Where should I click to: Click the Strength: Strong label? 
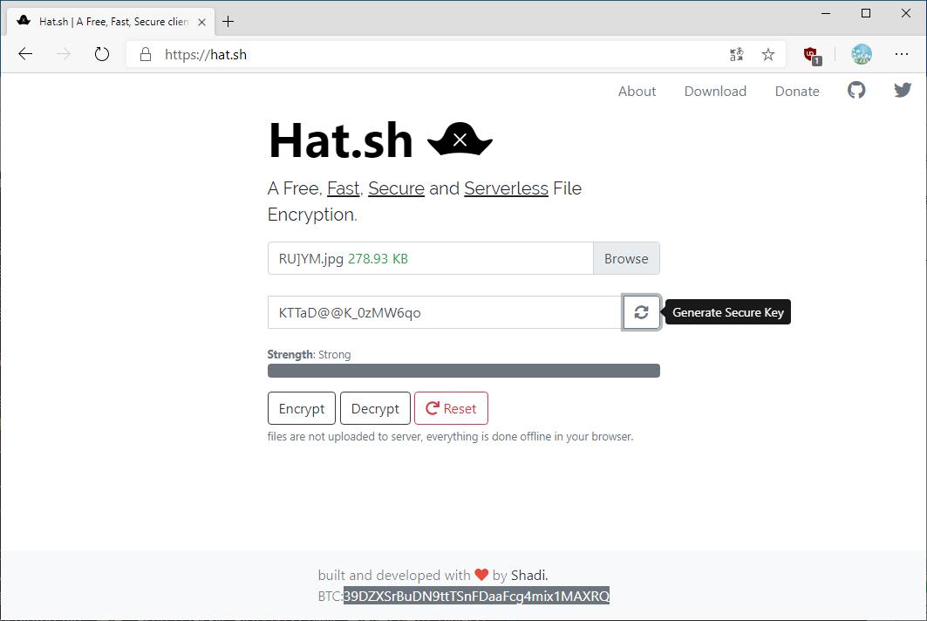309,354
